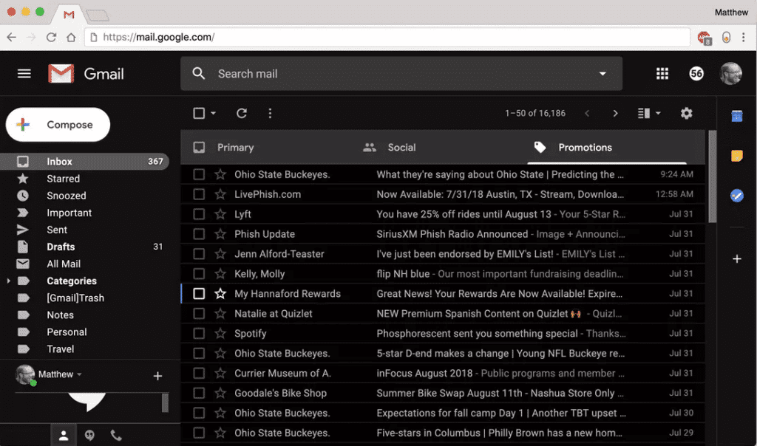Screen dimensions: 757x446
Task: Expand the Categories label
Action: coord(8,281)
